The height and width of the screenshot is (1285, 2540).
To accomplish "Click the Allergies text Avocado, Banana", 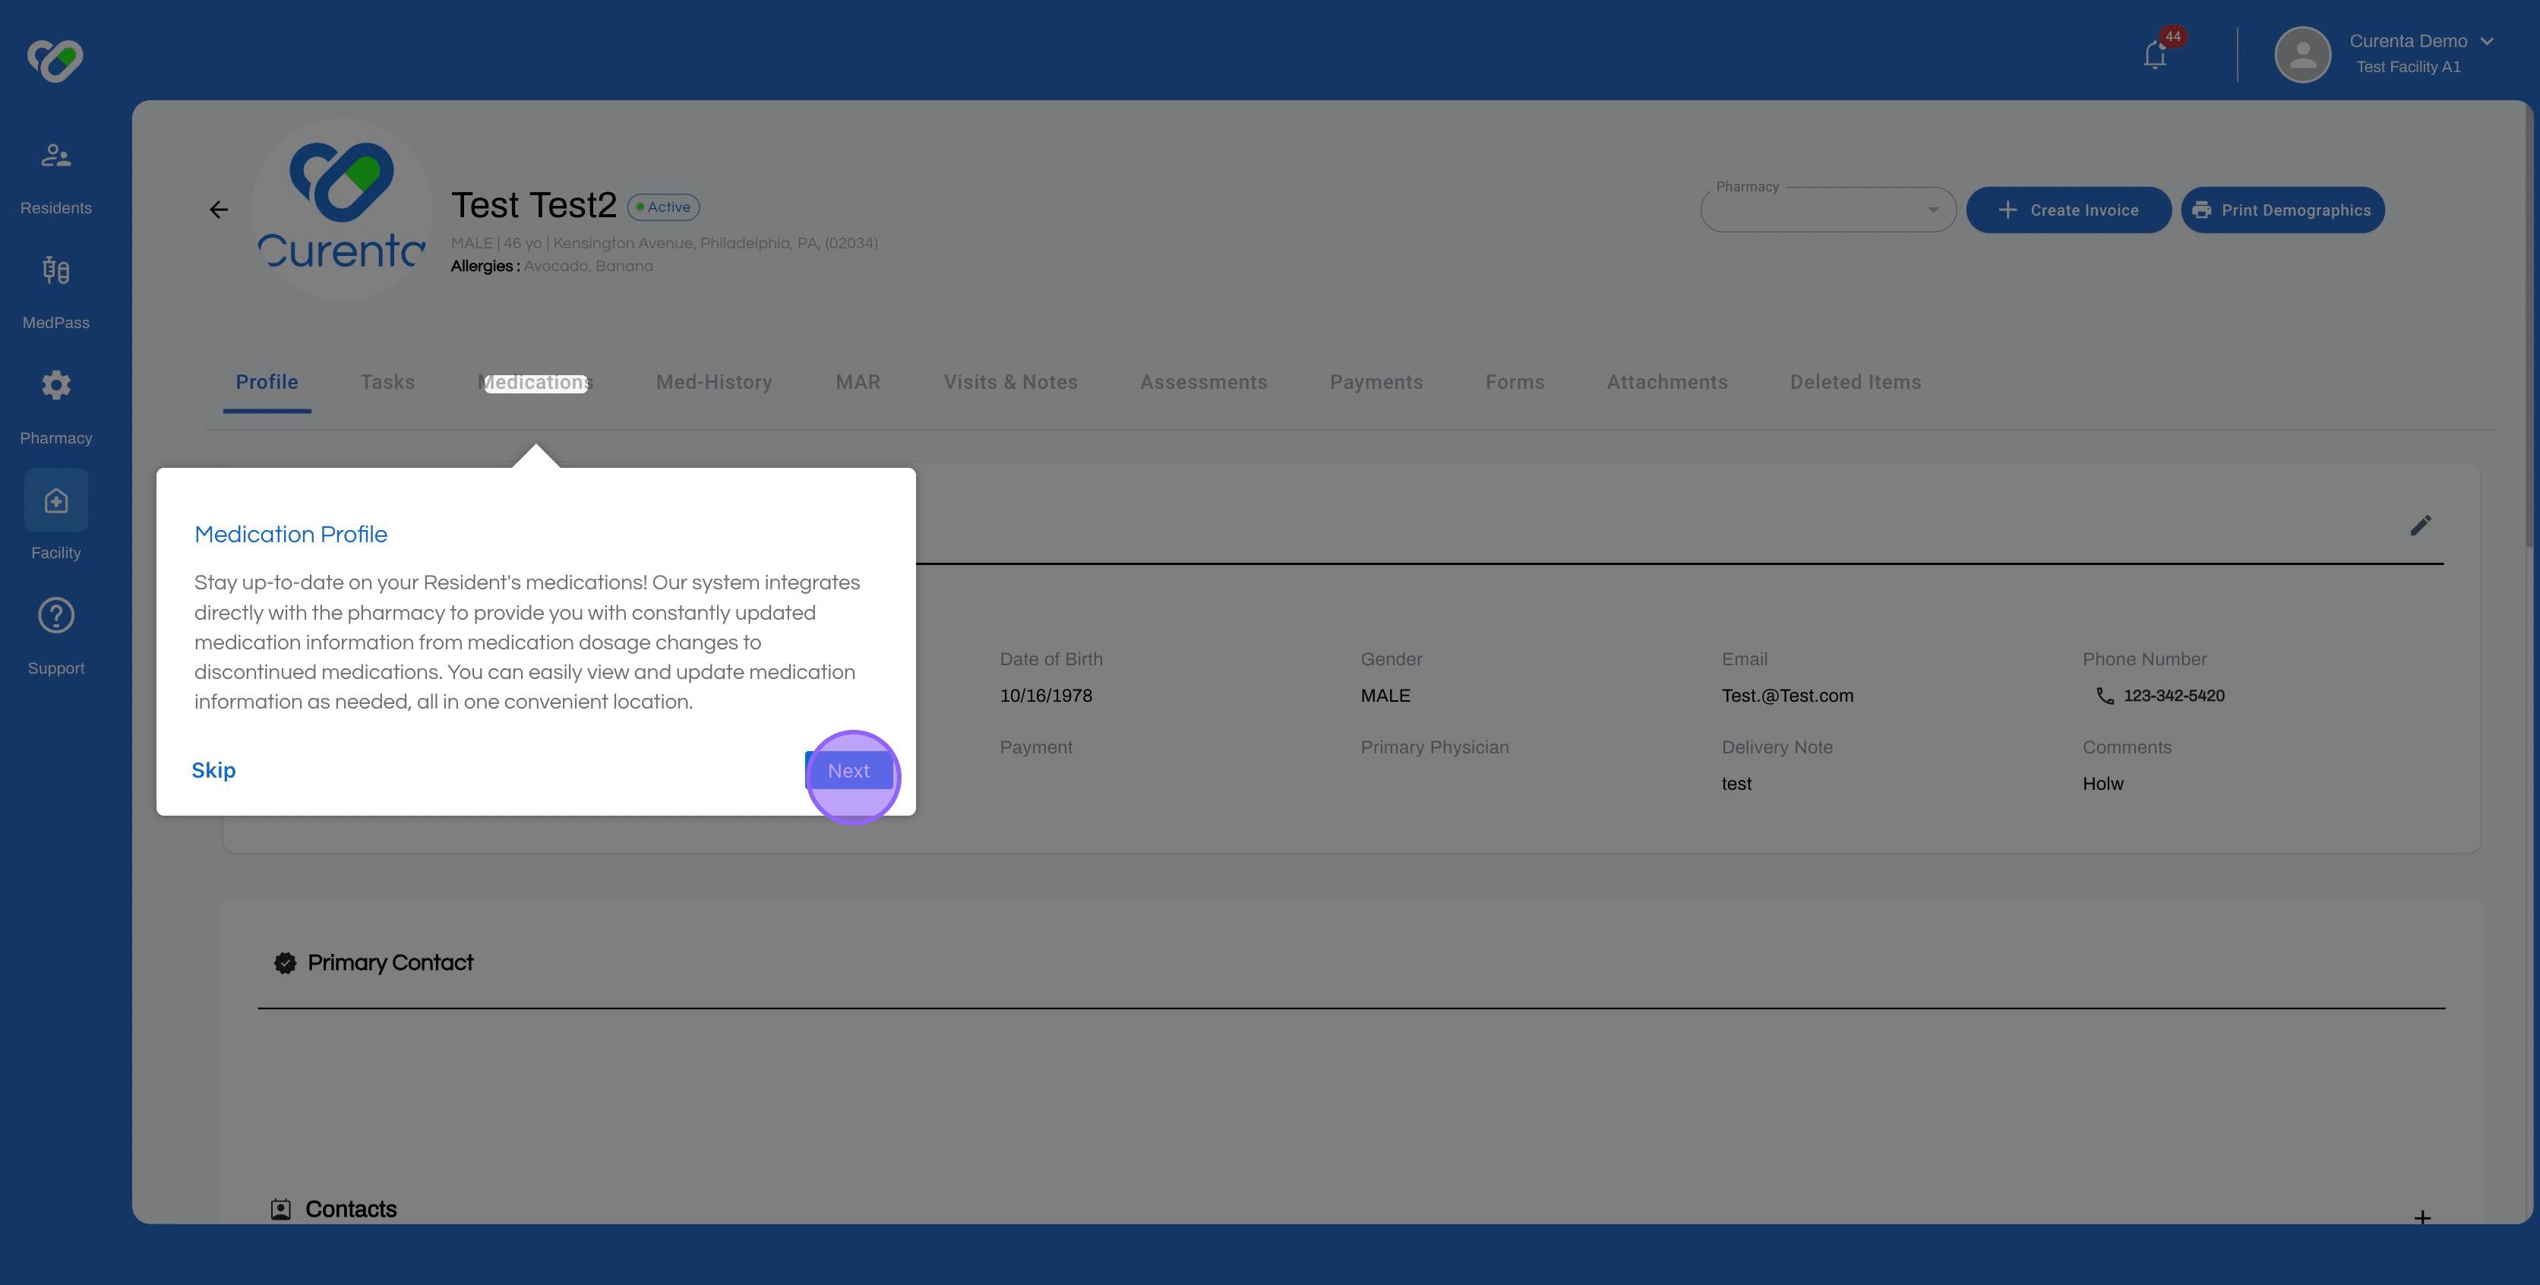I will point(588,267).
